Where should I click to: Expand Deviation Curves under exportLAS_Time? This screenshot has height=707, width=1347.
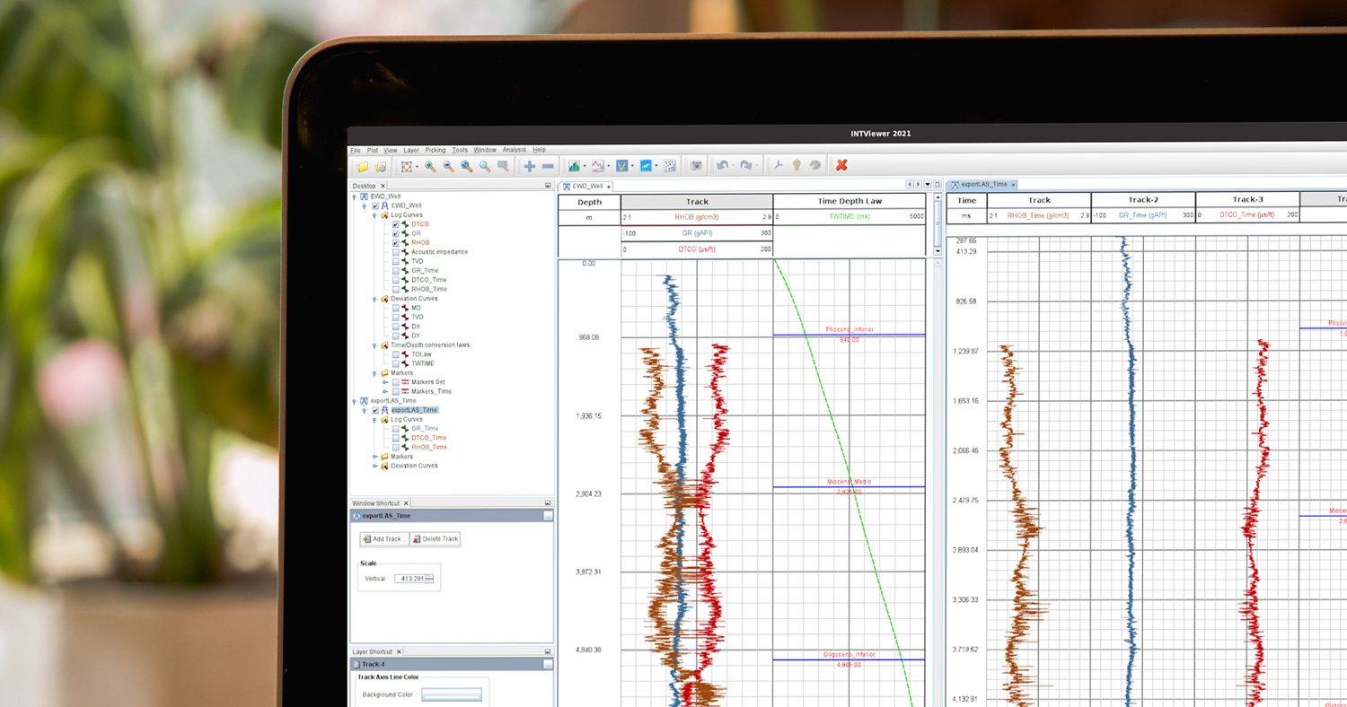374,466
